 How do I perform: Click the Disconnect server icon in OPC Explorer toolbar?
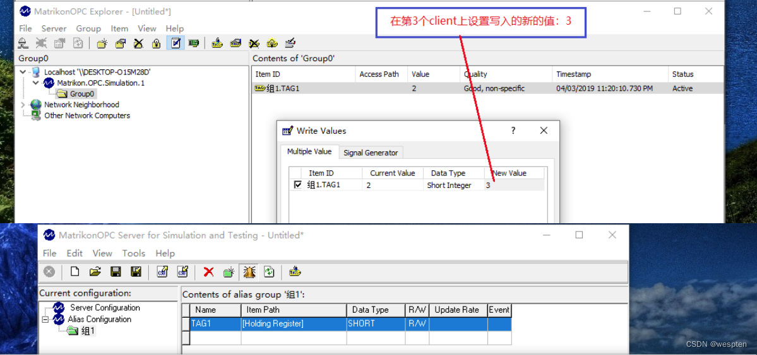tap(41, 44)
